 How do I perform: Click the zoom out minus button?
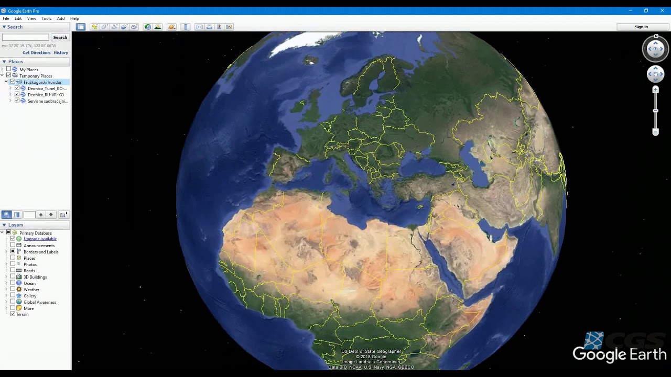(x=655, y=132)
